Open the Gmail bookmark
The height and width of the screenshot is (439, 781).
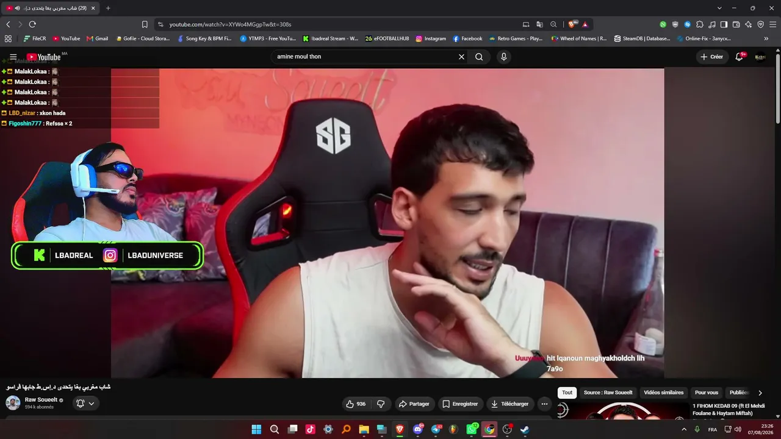pyautogui.click(x=97, y=38)
